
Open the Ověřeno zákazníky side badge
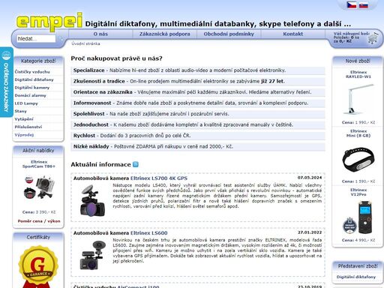(7, 82)
